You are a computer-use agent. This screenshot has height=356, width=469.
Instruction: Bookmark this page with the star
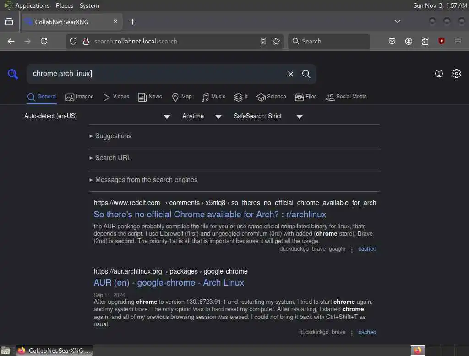coord(276,41)
